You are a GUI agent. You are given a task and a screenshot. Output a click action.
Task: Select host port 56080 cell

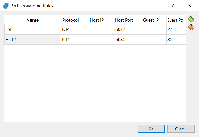tap(124, 40)
